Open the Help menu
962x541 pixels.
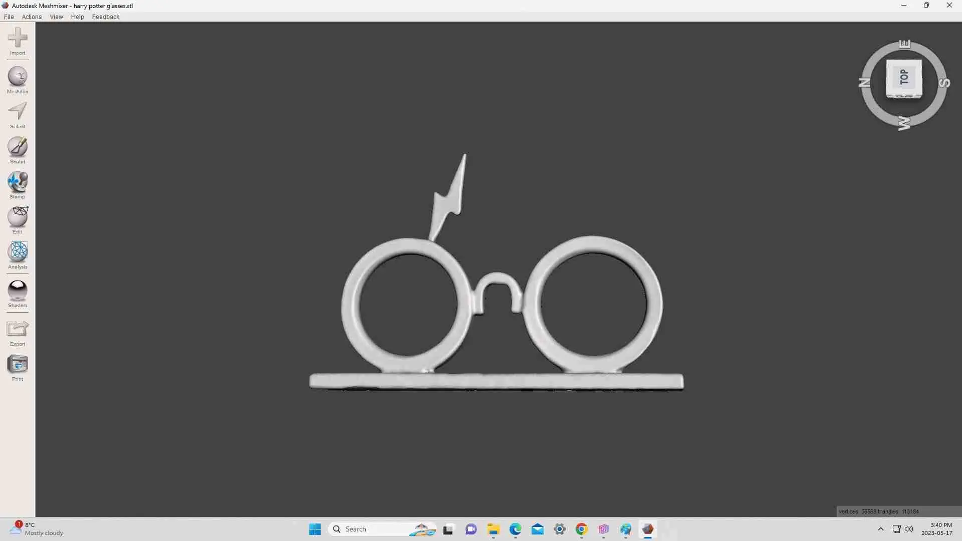(78, 17)
